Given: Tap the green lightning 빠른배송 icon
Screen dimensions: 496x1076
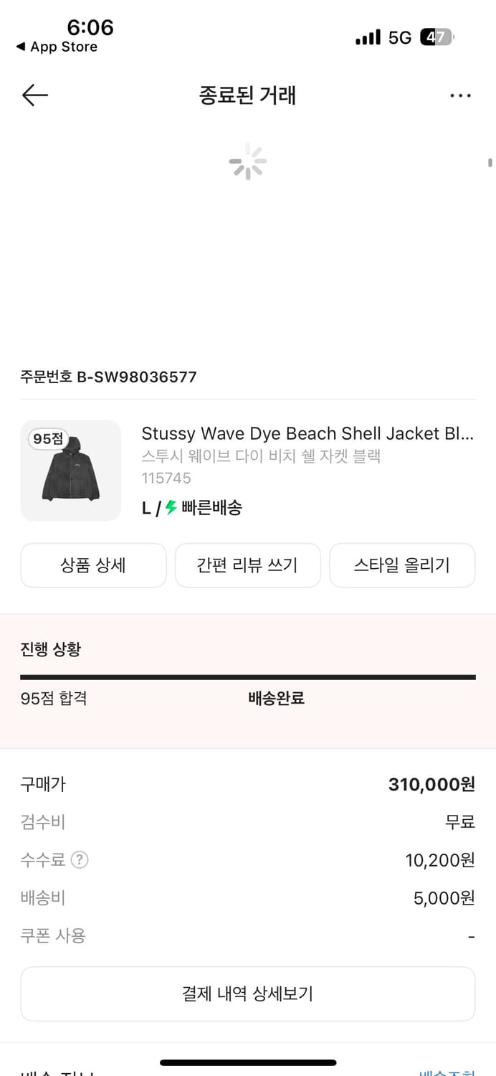Looking at the screenshot, I should [x=171, y=508].
